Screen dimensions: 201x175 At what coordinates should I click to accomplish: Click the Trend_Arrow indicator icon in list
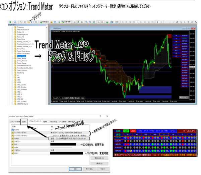click(15, 58)
